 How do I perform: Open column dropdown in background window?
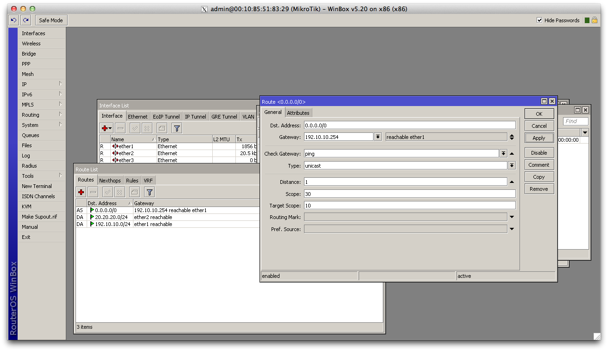pos(585,132)
